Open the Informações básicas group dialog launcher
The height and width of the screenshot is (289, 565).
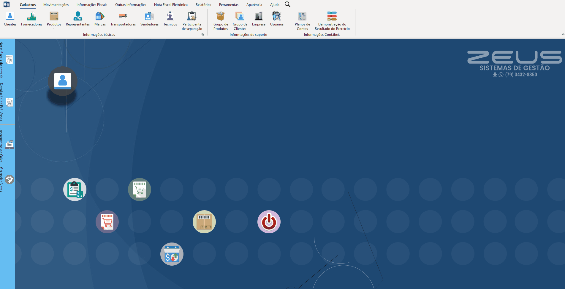(203, 35)
